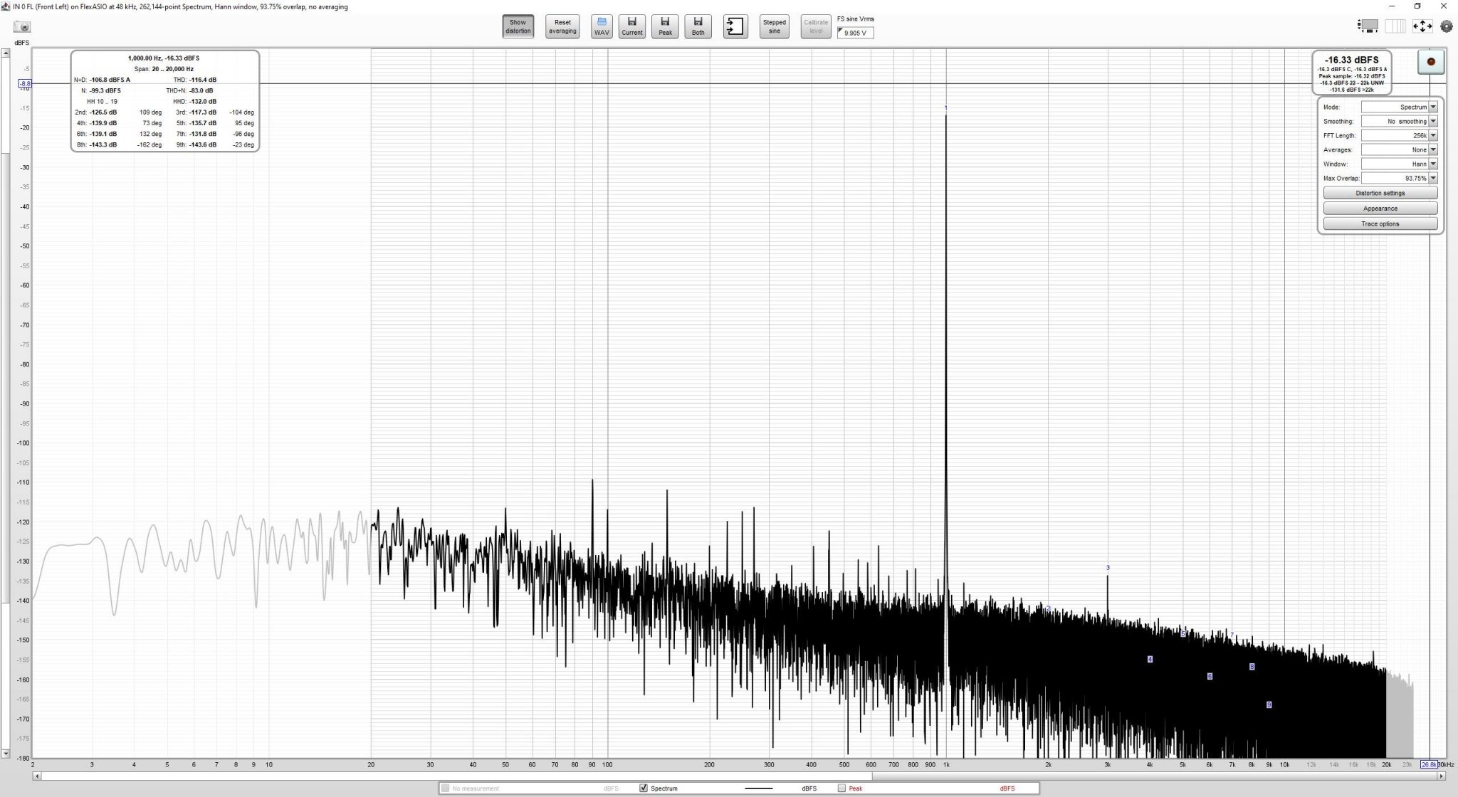This screenshot has width=1458, height=797.
Task: Click the Span 20 .. 20,000 Hz text
Action: point(164,69)
